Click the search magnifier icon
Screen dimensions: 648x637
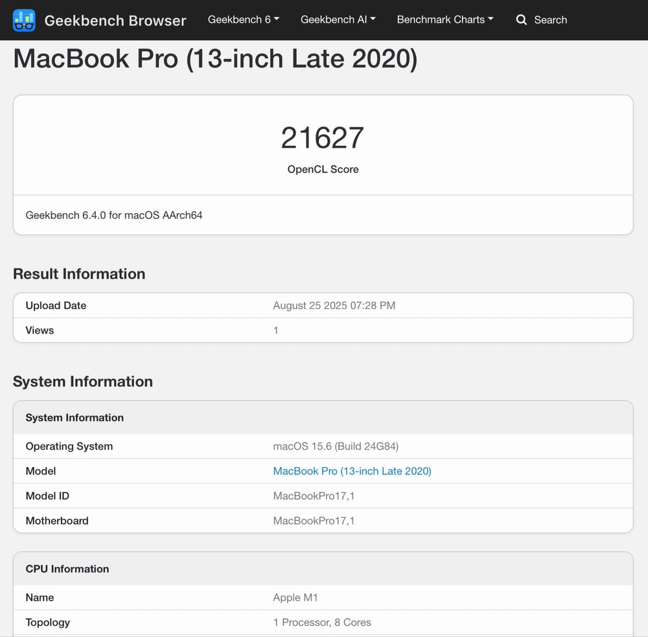point(521,20)
